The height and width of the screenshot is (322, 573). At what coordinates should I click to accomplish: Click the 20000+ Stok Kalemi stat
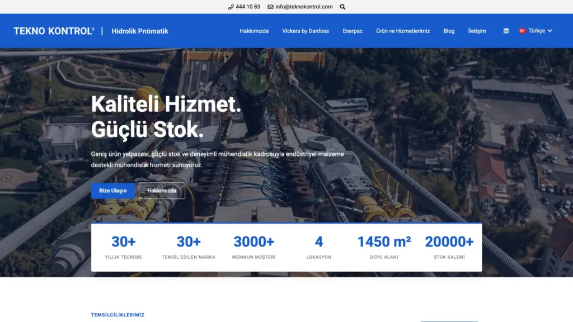(449, 247)
